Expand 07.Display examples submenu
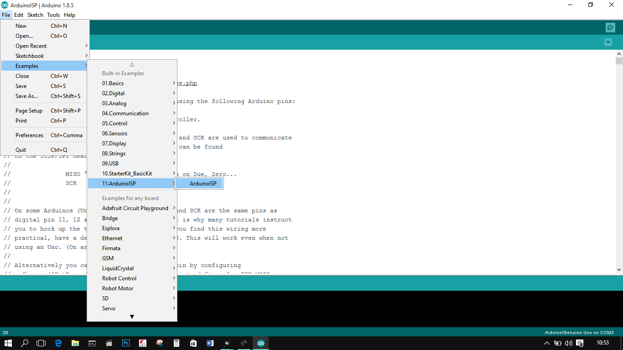This screenshot has width=623, height=350. pos(132,144)
